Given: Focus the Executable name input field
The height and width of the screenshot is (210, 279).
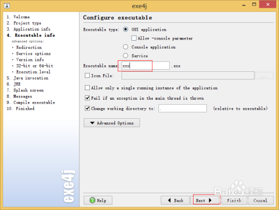Looking at the screenshot, I should pyautogui.click(x=146, y=66).
